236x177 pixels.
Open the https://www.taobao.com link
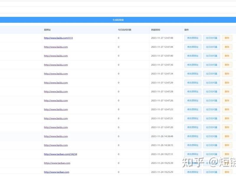[x=57, y=163]
